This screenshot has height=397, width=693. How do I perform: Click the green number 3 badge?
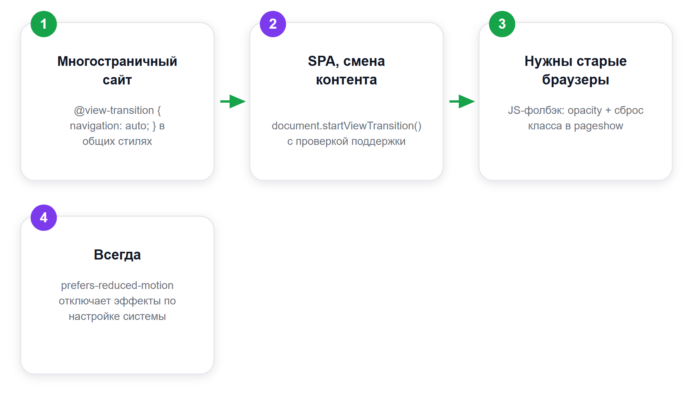point(502,24)
